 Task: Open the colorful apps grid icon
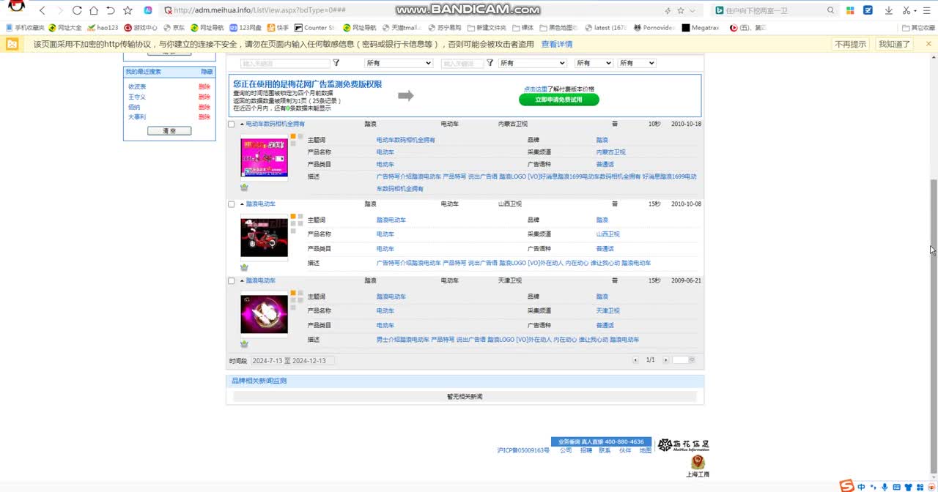tap(850, 10)
